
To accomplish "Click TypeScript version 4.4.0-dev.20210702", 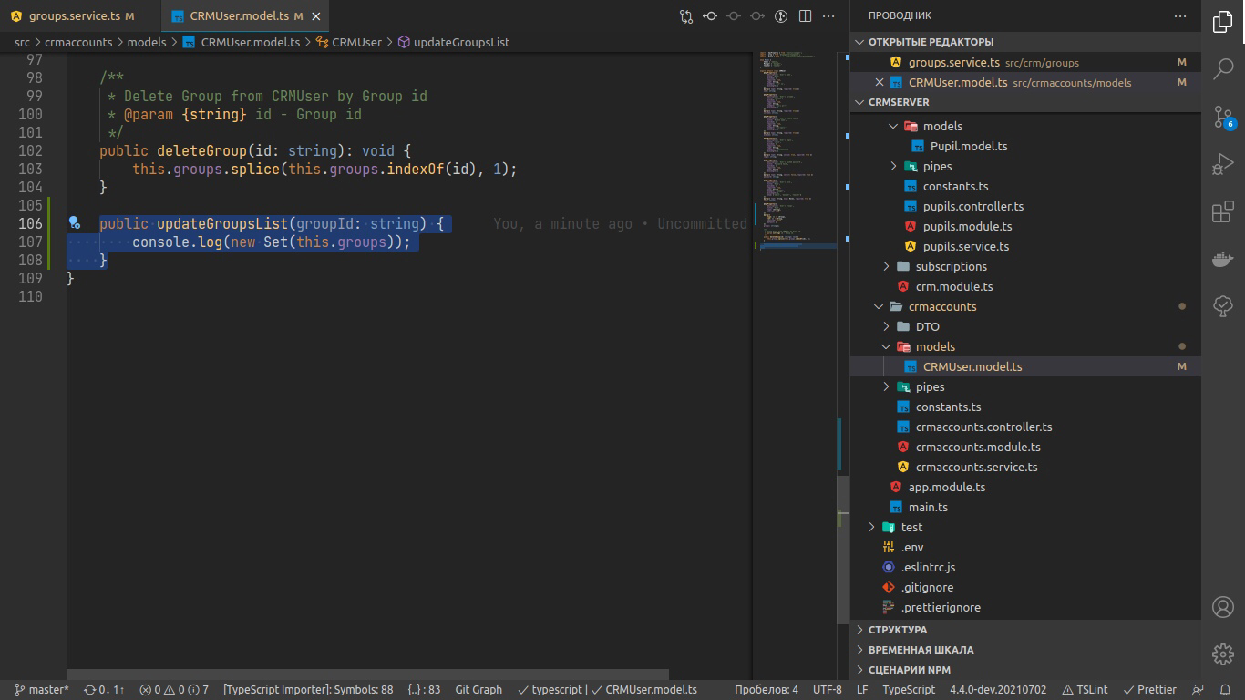I will point(998,690).
